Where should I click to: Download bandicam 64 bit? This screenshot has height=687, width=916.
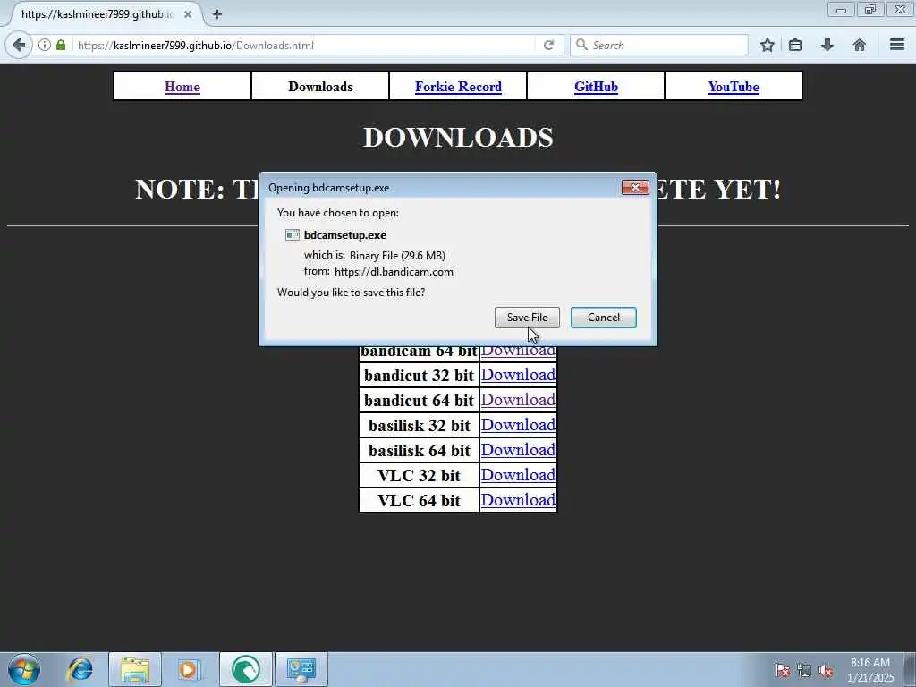point(518,351)
